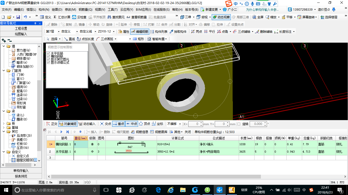Toggle 显示详细公式 checkbox
Image resolution: width=348 pixels, height=195 pixels.
tap(48, 62)
